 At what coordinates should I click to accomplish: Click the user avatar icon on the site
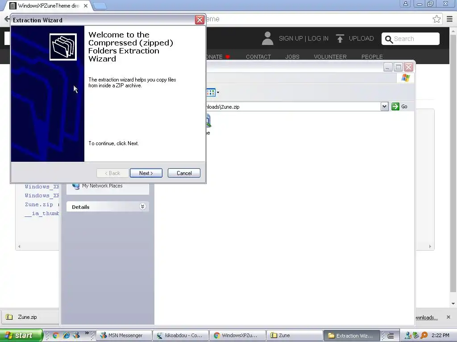pos(267,38)
